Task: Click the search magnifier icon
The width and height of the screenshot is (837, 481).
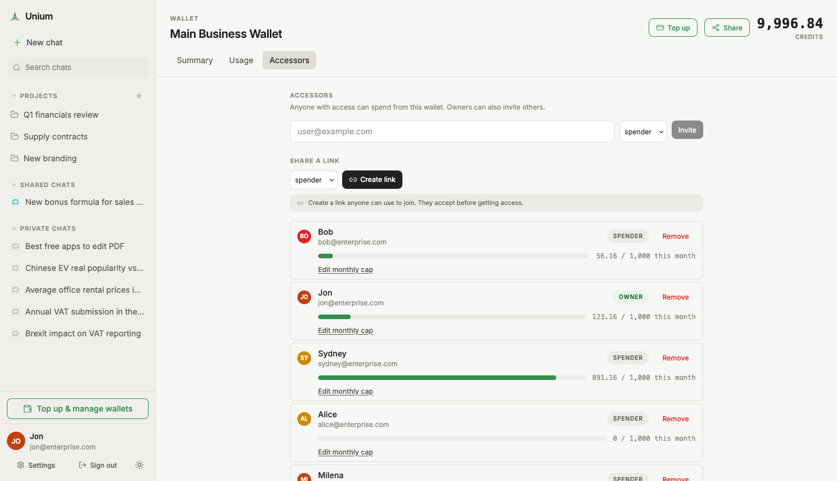Action: [x=17, y=68]
